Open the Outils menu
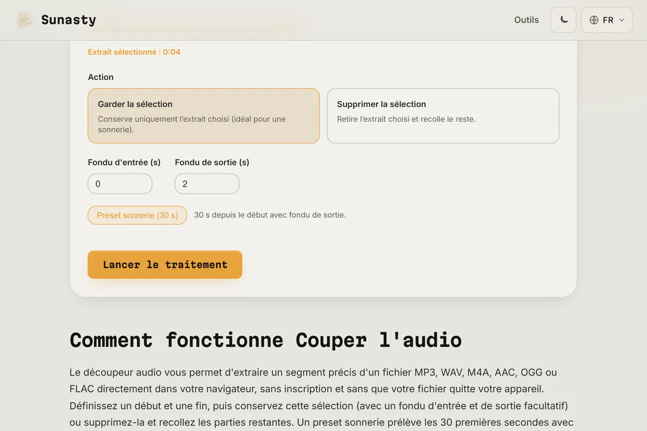647x431 pixels. click(526, 20)
